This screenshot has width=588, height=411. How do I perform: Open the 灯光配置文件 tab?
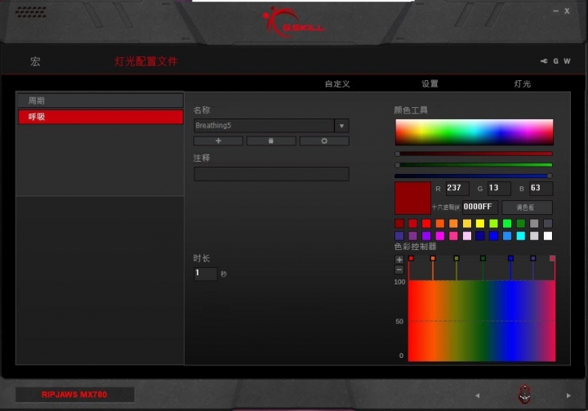[x=146, y=61]
